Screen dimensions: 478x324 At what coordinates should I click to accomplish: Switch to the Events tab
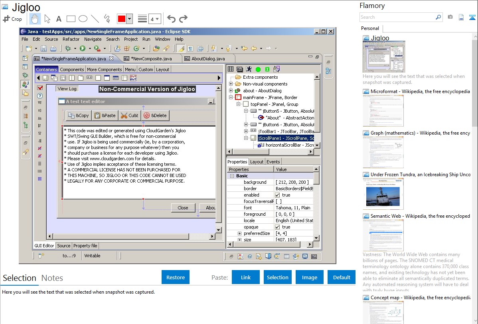[273, 162]
